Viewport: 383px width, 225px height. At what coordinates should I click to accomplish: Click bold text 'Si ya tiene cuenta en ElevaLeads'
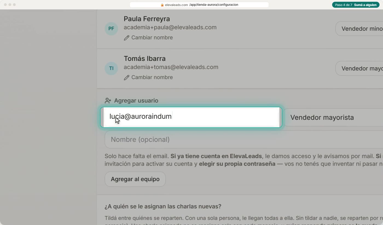(216, 156)
